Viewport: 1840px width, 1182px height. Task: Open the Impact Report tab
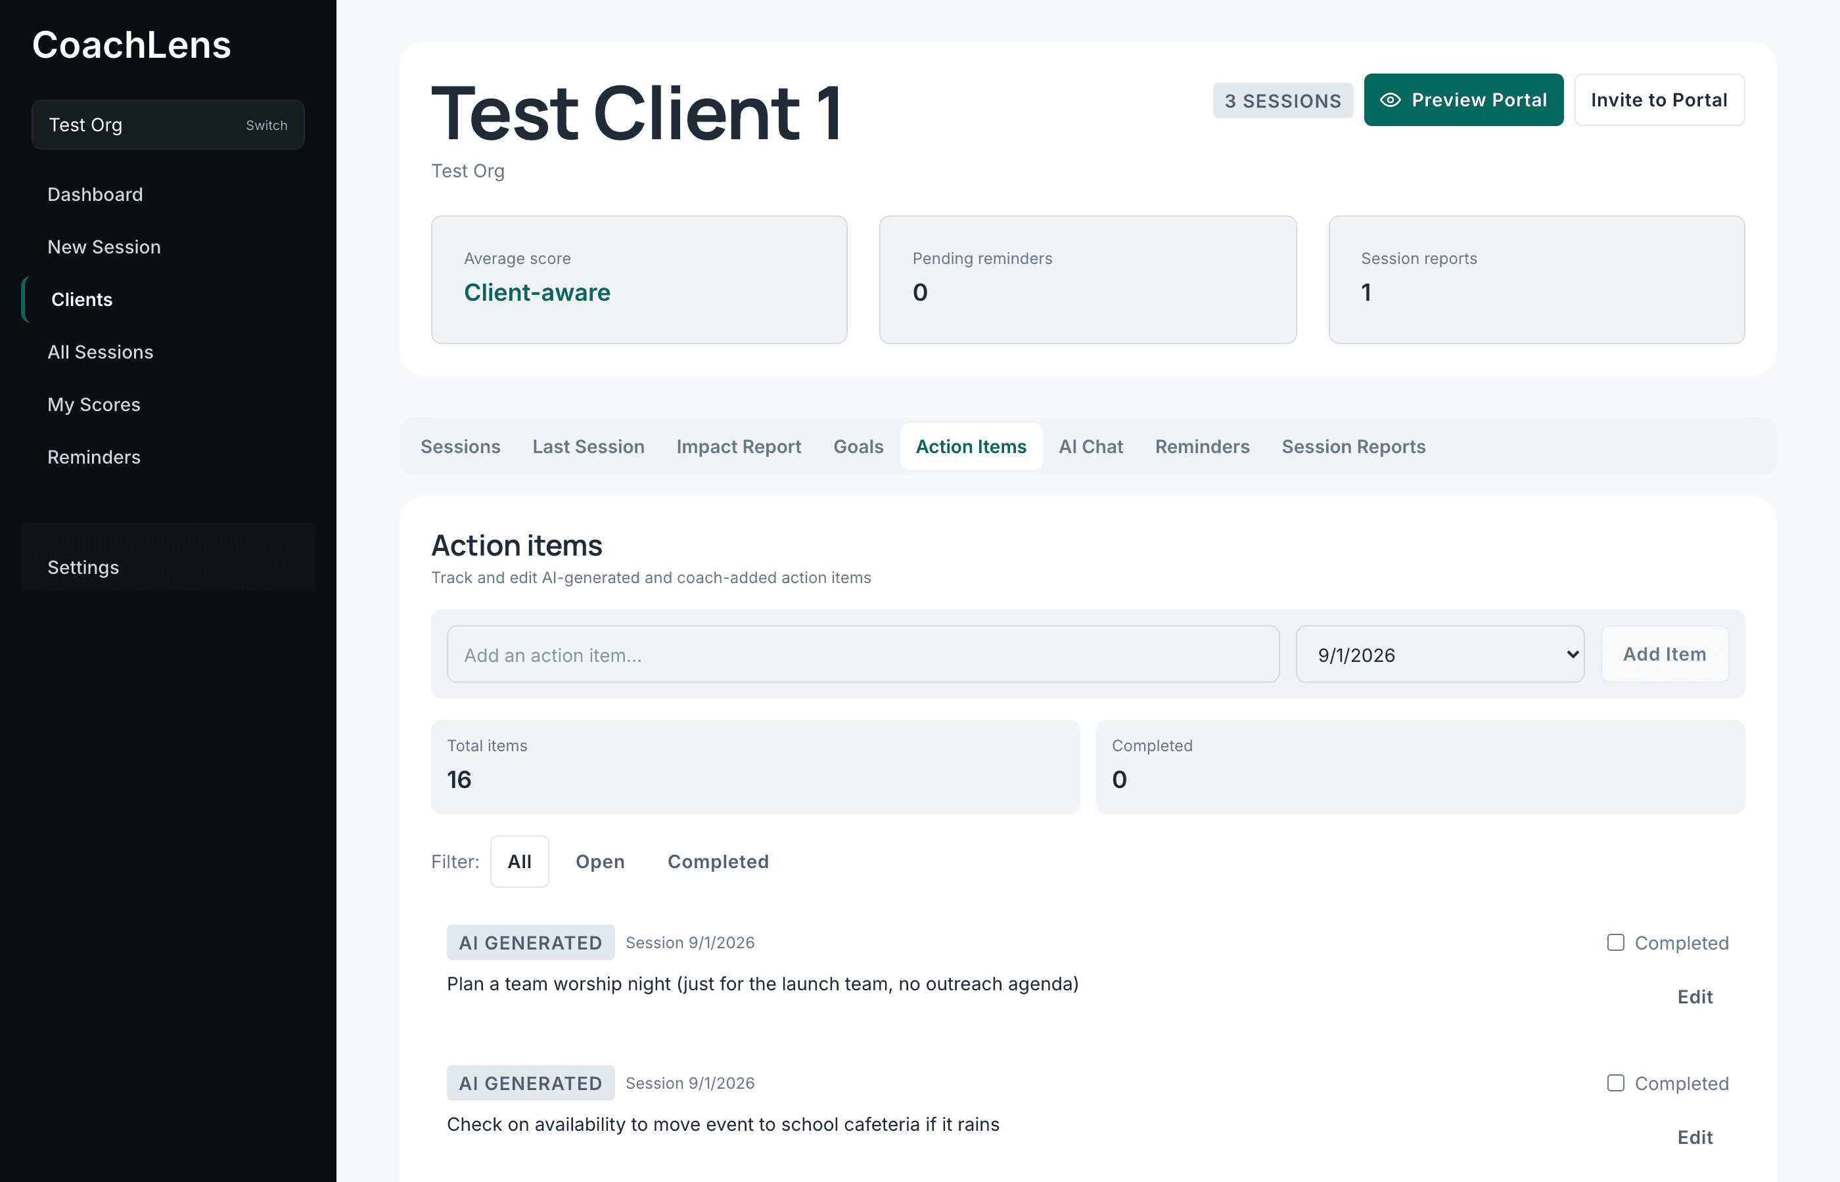click(x=739, y=447)
